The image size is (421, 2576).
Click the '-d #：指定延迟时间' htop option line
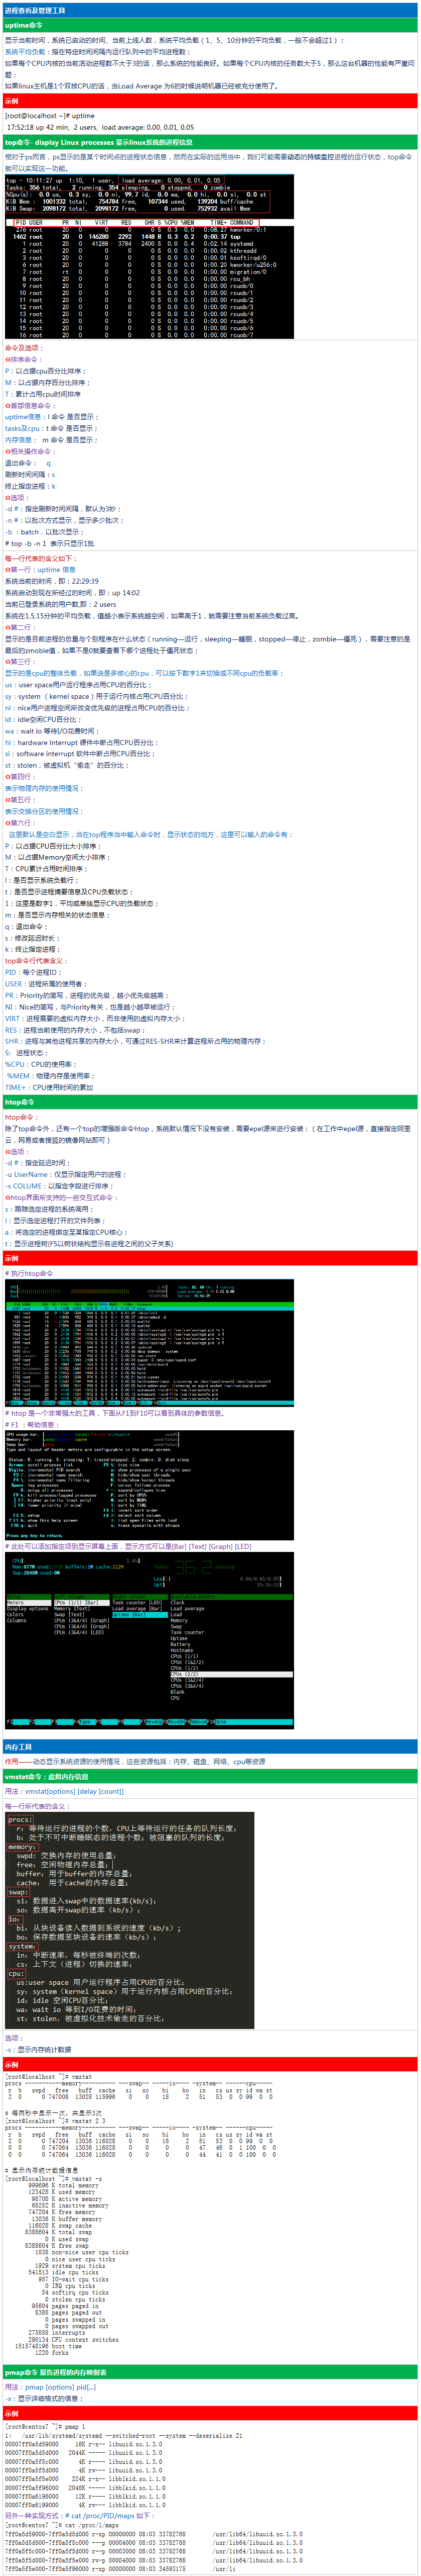[x=38, y=1163]
